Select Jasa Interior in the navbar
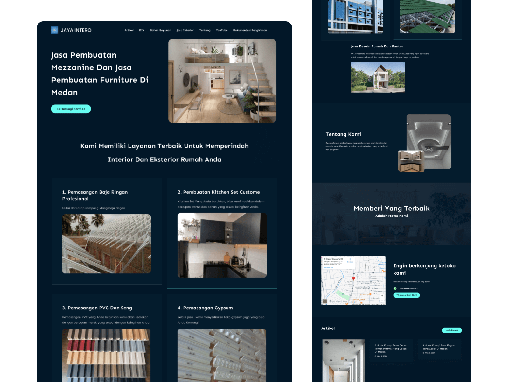Viewport: 509px width, 382px height. point(185,30)
